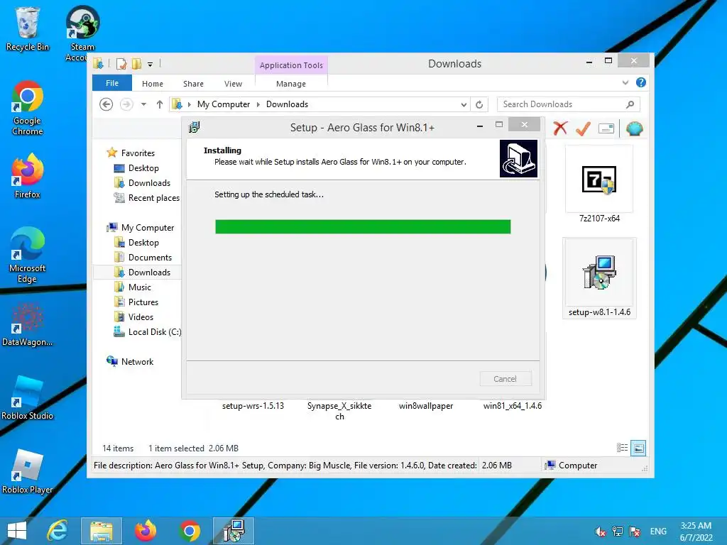The height and width of the screenshot is (545, 727).
Task: Open the Customize Quick Access Toolbar dropdown
Action: click(x=150, y=65)
